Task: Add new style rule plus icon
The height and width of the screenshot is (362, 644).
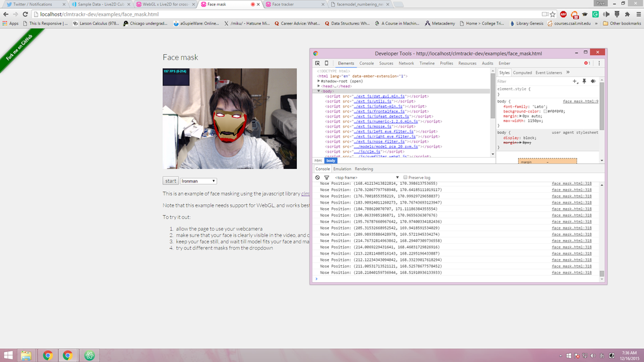Action: 575,81
